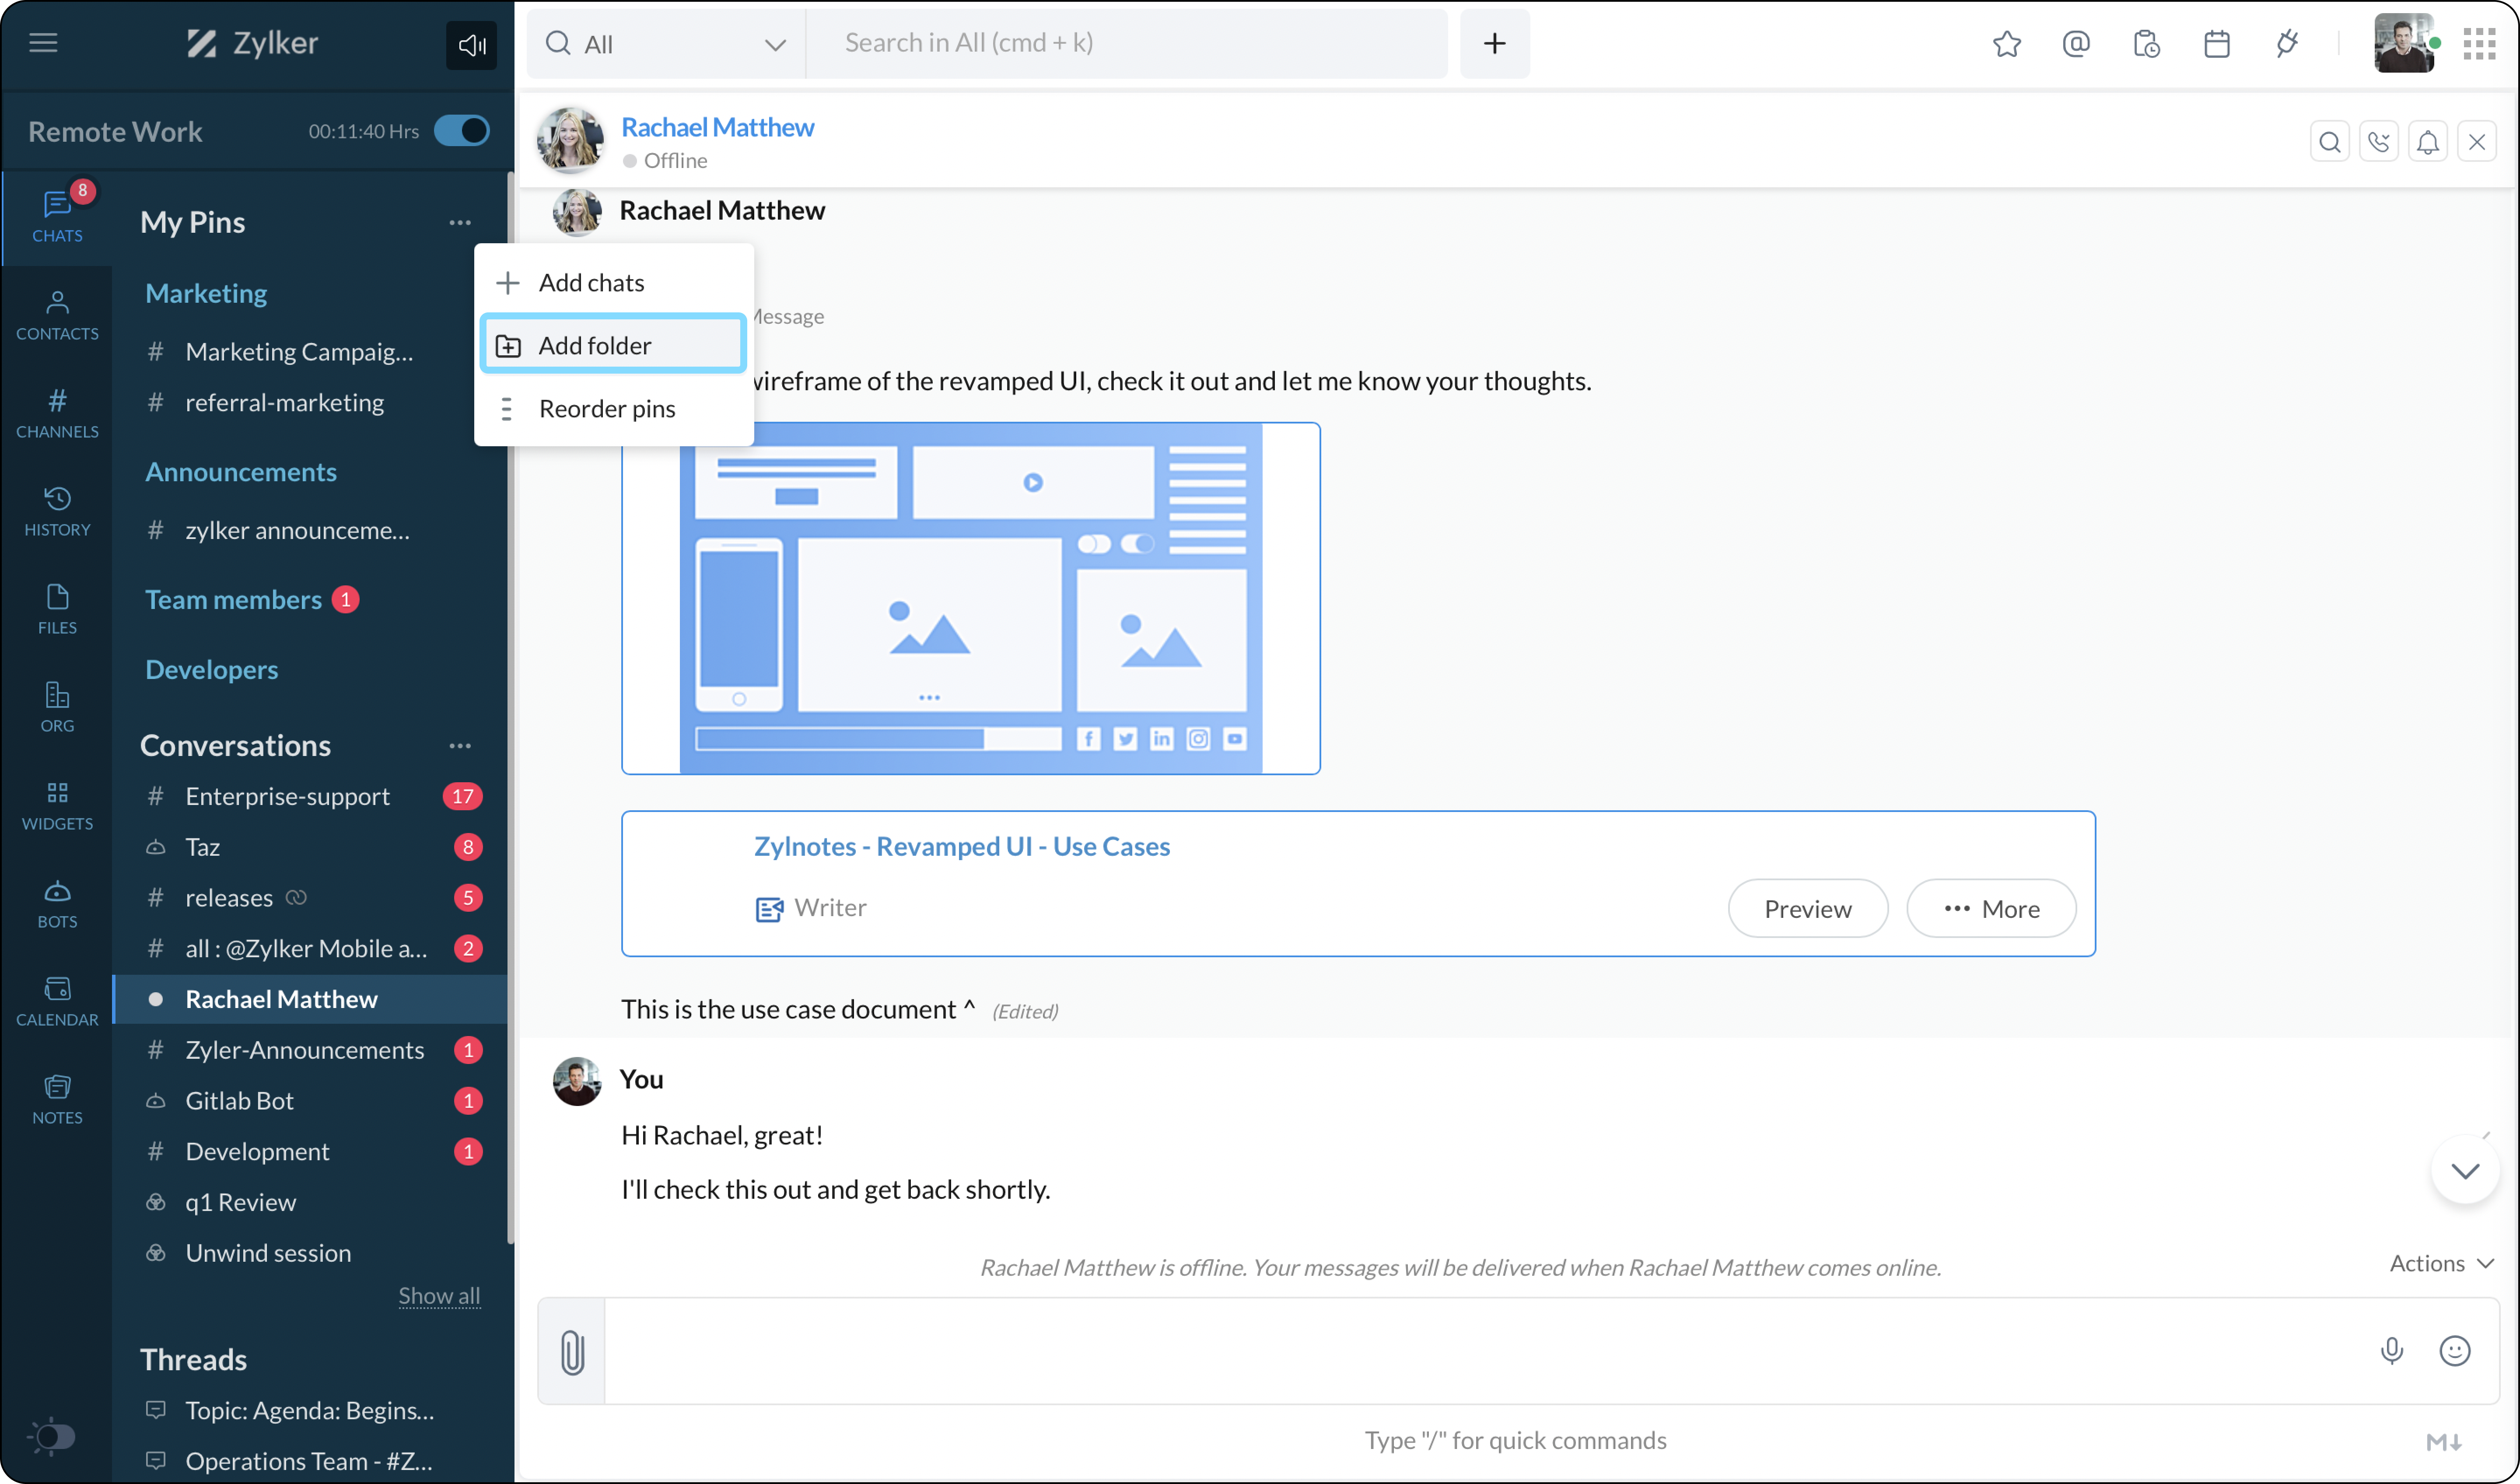Screen dimensions: 2520x1484
Task: Click the wireframe image thumbnail
Action: (x=970, y=598)
